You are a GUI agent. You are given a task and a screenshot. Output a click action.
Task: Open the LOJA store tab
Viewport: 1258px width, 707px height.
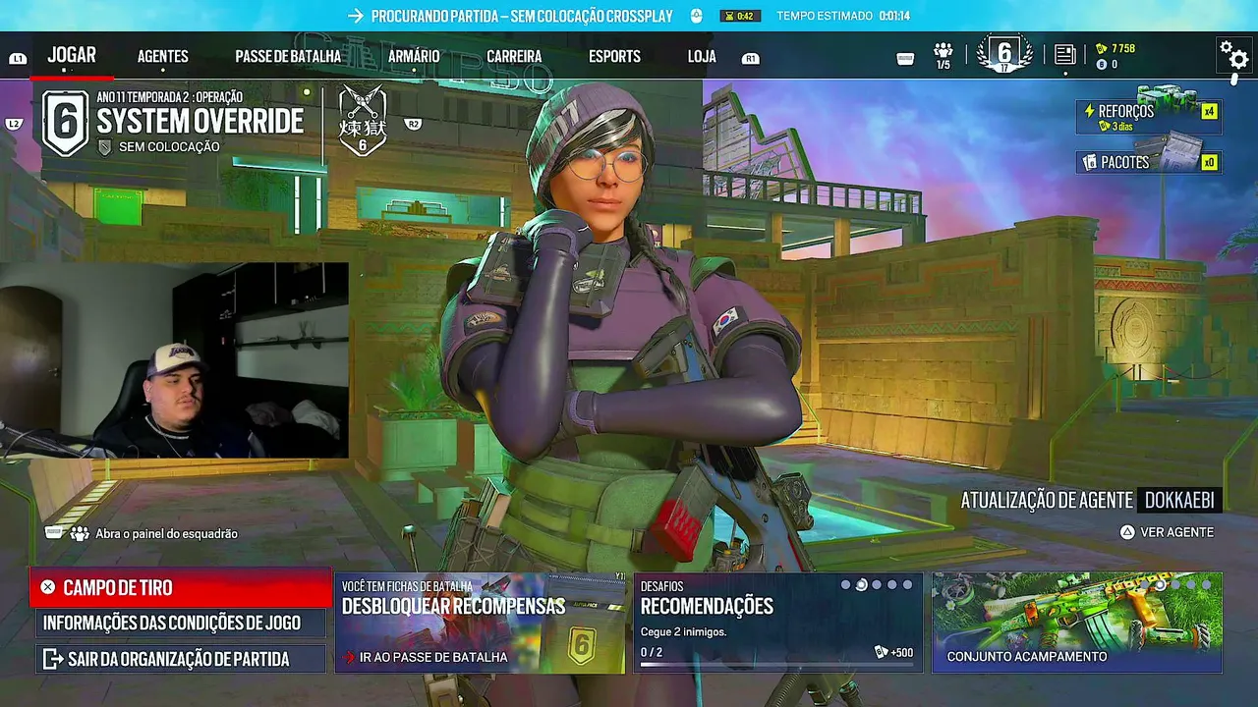pyautogui.click(x=702, y=57)
